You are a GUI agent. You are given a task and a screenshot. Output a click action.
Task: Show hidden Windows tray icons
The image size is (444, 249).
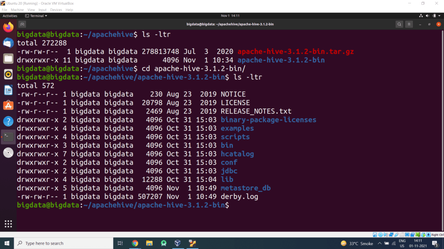point(379,243)
